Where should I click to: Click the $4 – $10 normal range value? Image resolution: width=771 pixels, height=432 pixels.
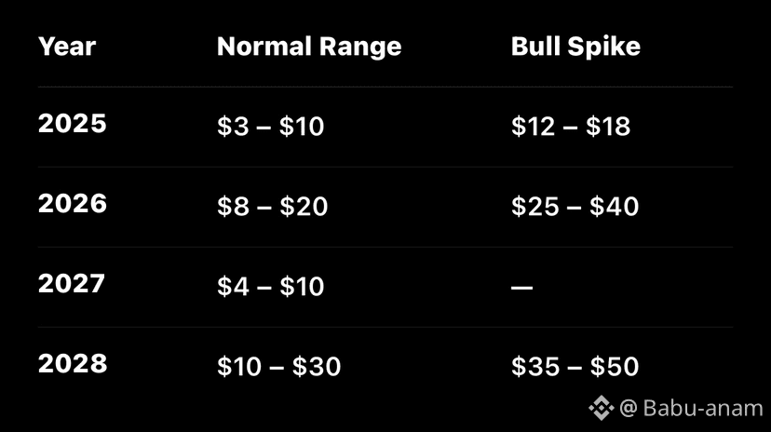pos(270,287)
